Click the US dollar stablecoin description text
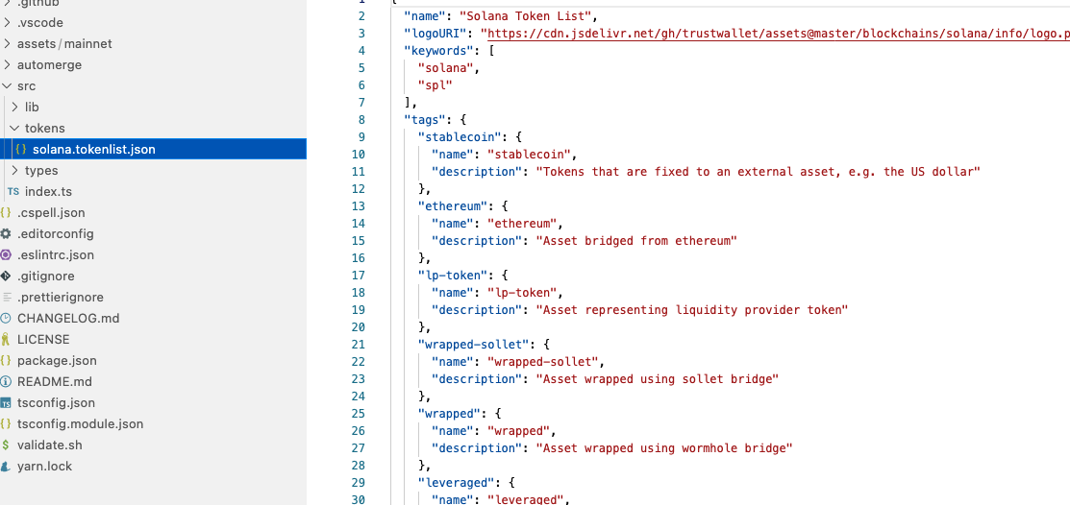The image size is (1070, 505). [759, 171]
